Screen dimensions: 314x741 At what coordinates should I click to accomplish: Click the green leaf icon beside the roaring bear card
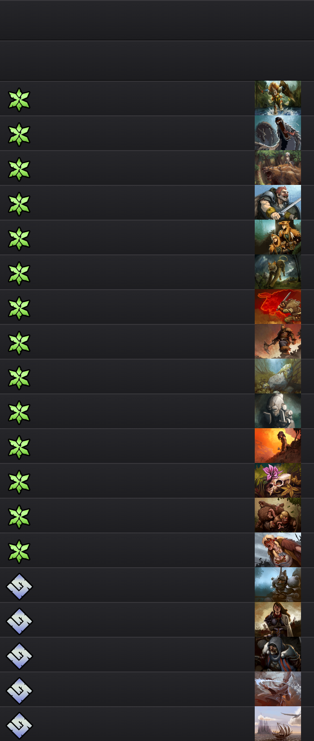tap(19, 169)
